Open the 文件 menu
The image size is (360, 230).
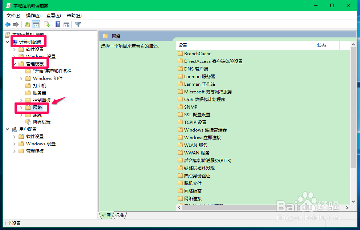point(13,15)
